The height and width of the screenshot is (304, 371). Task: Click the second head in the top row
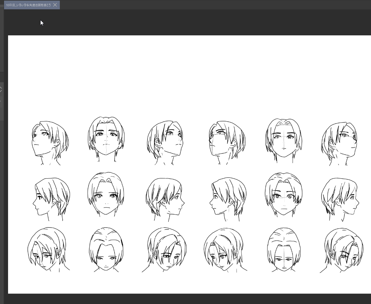(106, 138)
